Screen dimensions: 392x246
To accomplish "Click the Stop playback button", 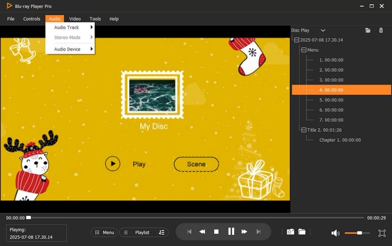I will (216, 231).
